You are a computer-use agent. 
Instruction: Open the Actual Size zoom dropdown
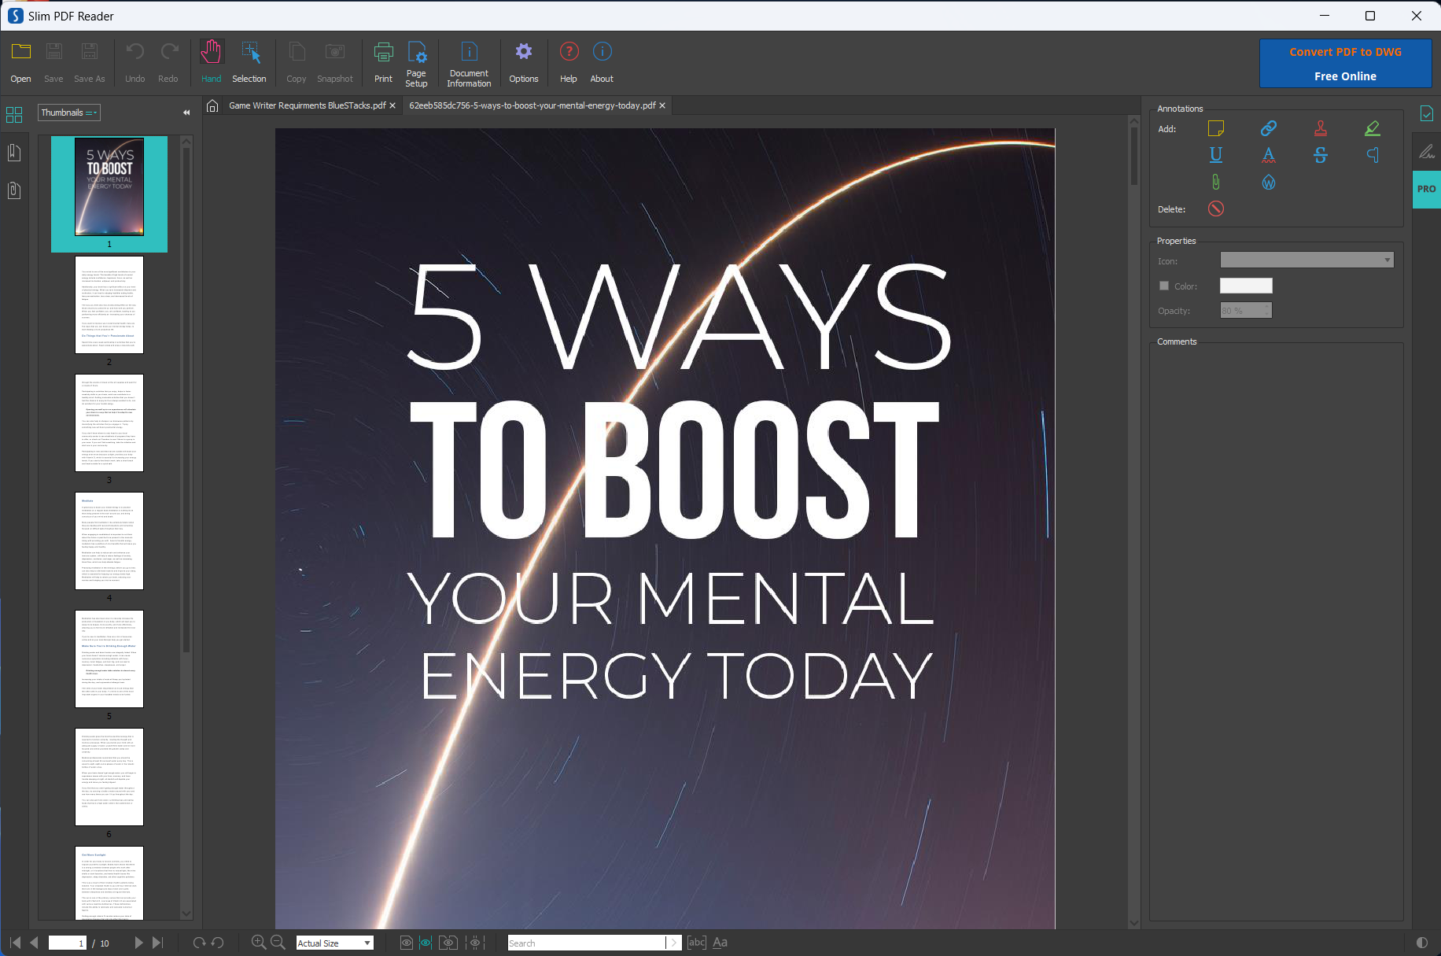coord(334,943)
